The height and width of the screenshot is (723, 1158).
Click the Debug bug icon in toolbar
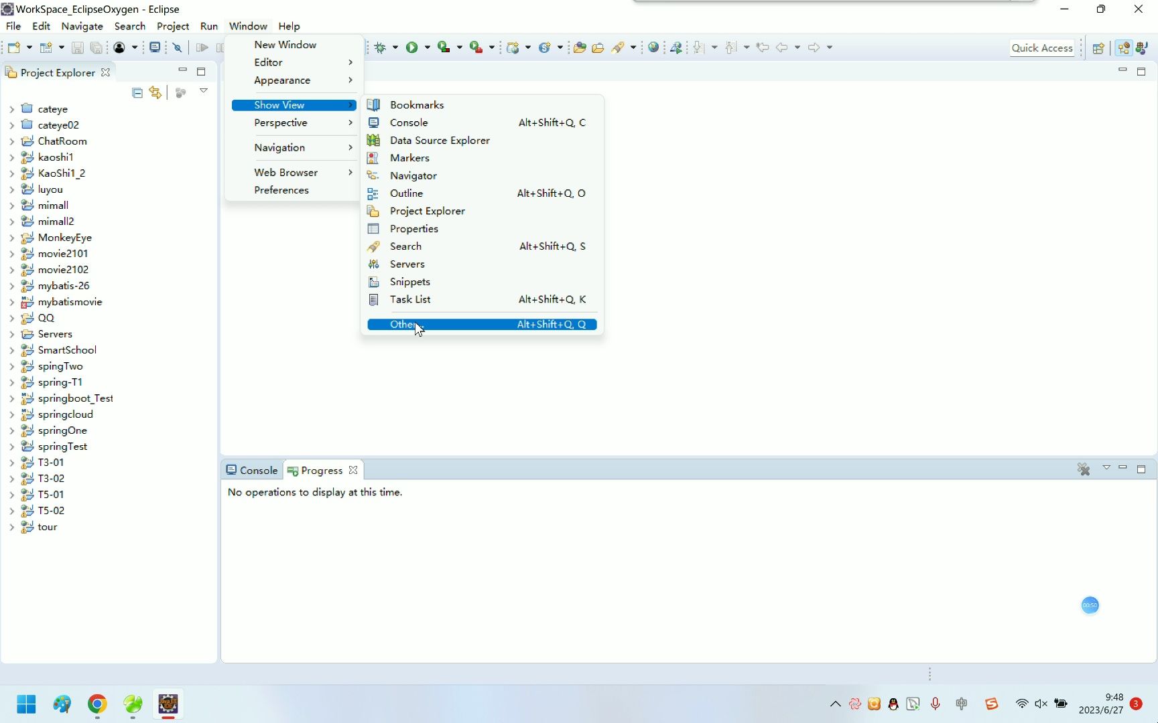pyautogui.click(x=381, y=48)
